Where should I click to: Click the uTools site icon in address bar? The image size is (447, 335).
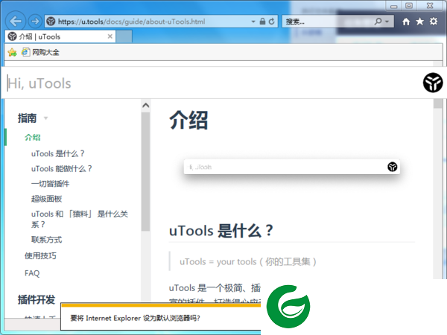(51, 22)
